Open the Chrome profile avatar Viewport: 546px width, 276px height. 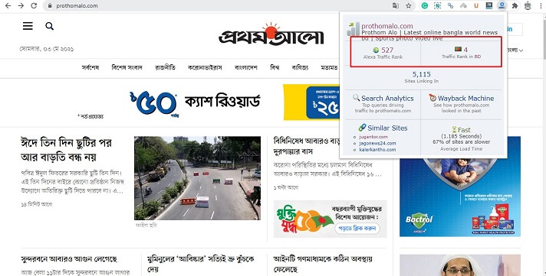[528, 5]
